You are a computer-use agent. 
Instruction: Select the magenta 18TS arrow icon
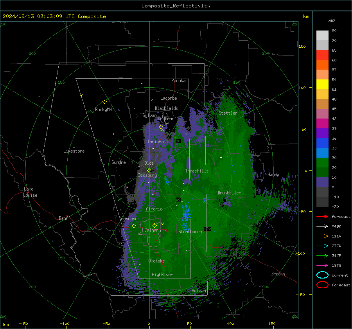[322, 266]
